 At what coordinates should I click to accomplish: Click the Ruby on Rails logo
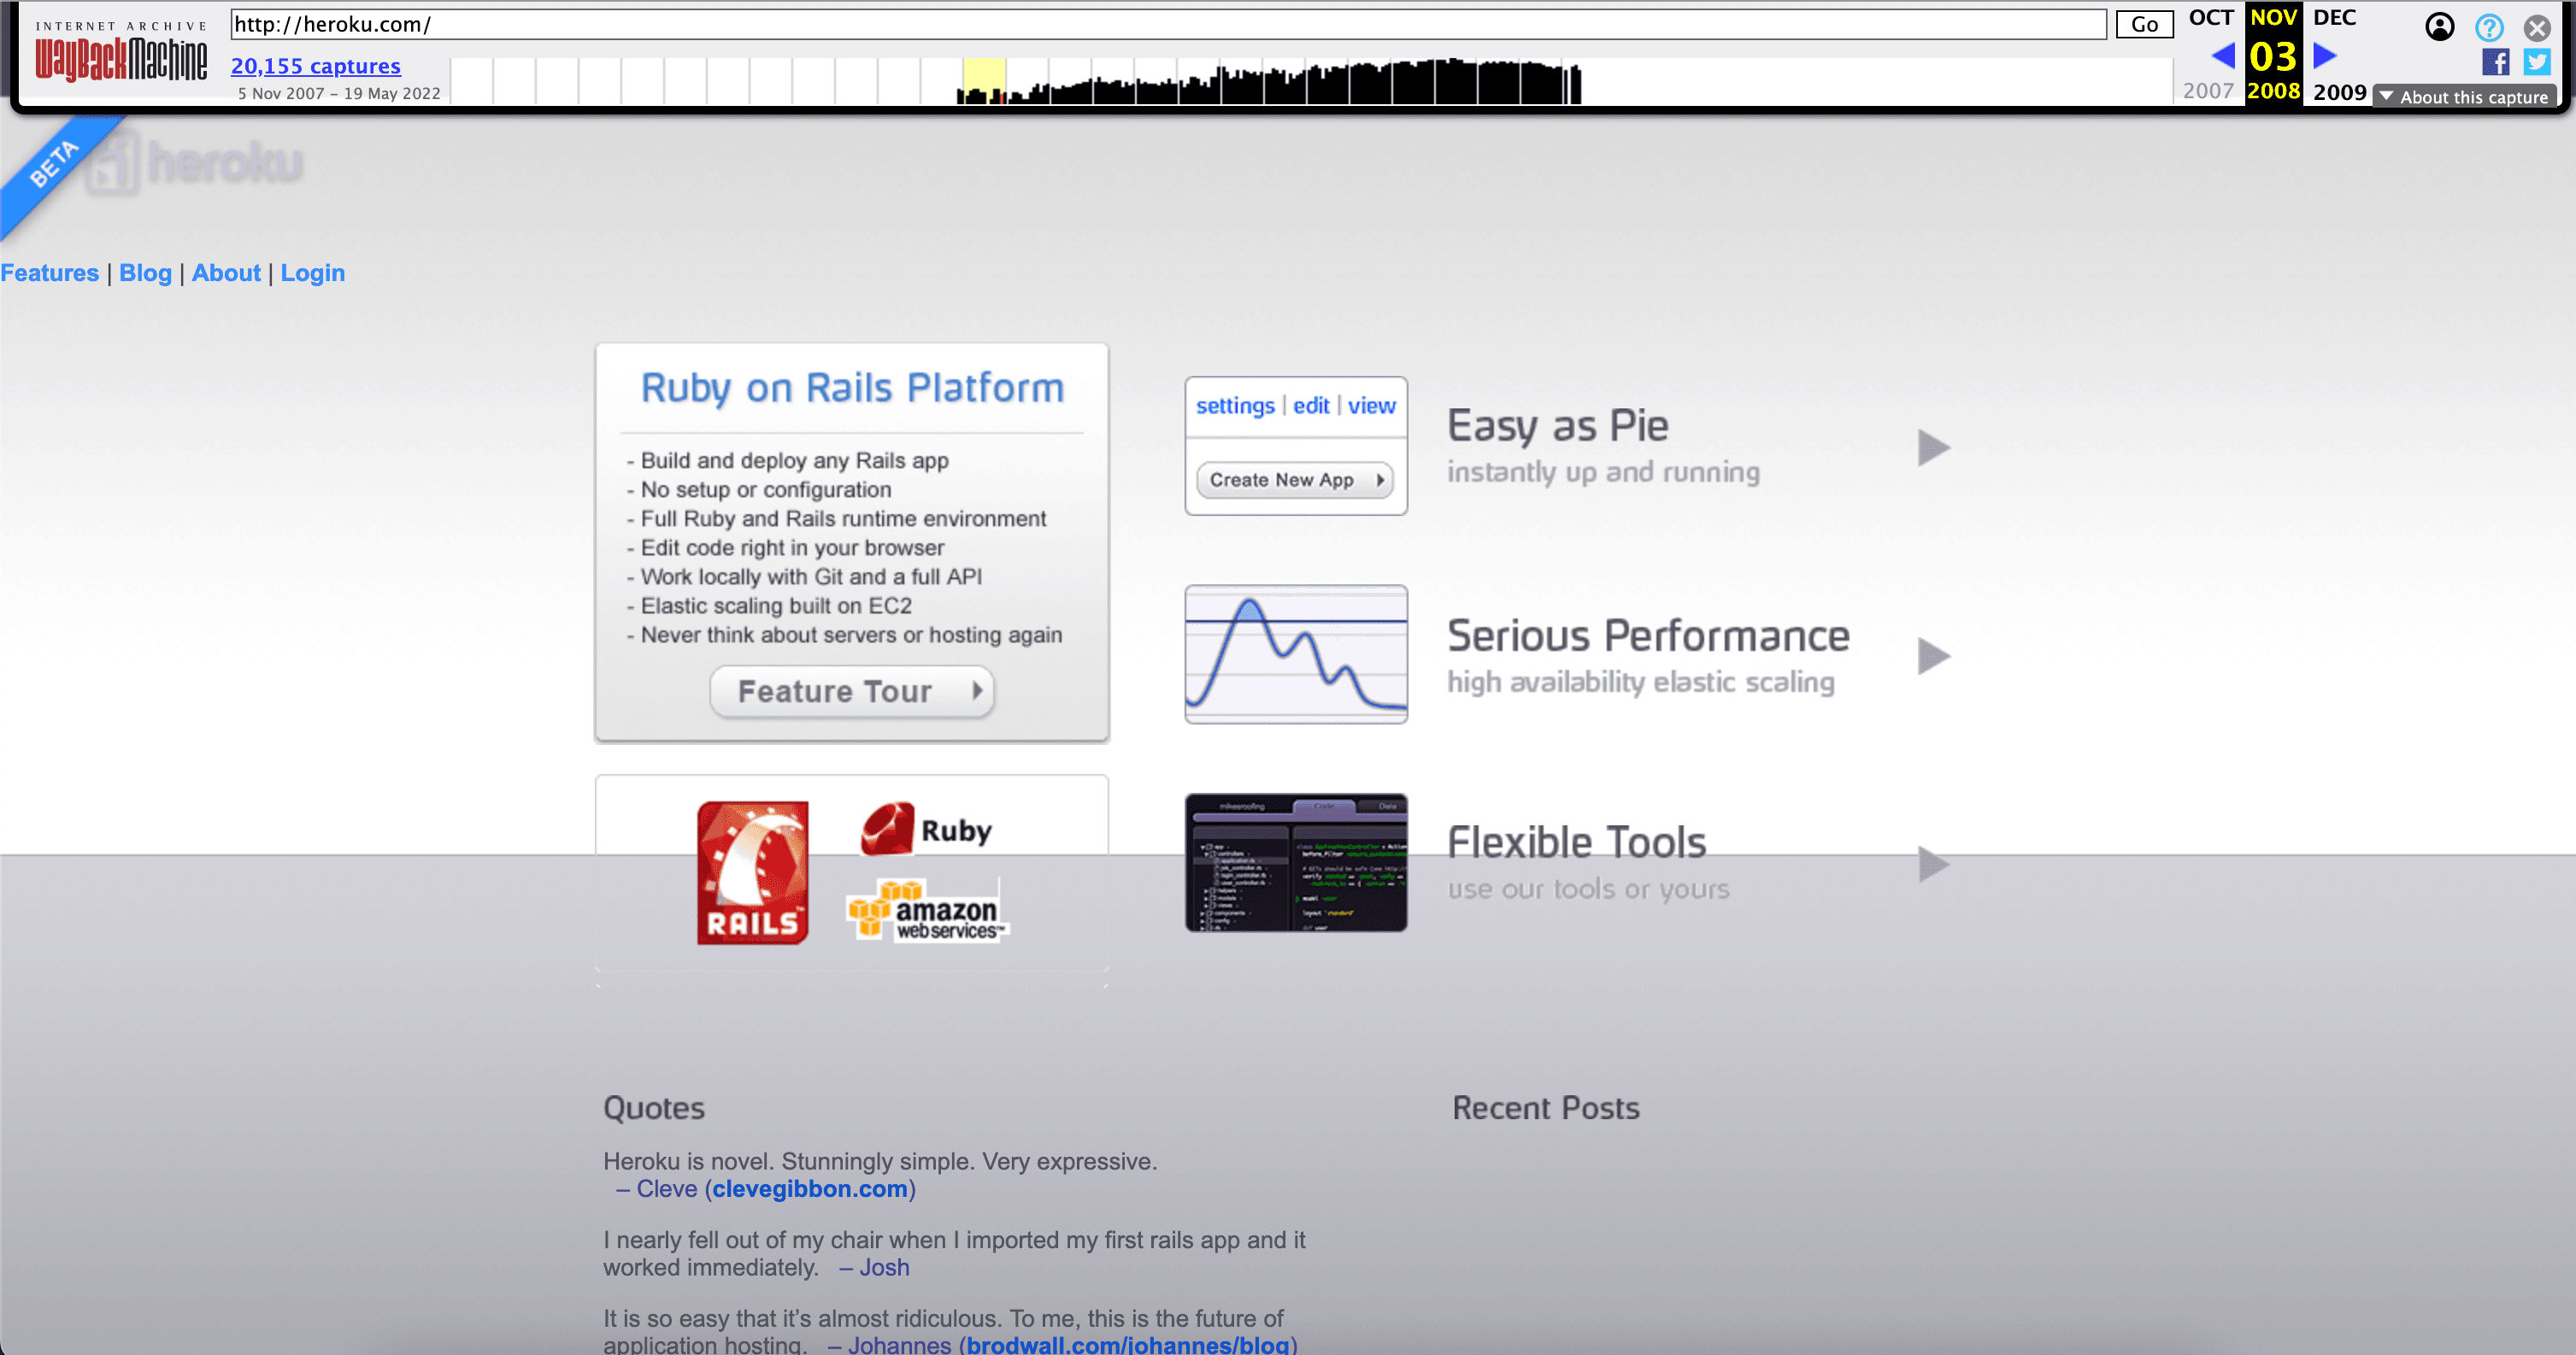click(751, 873)
